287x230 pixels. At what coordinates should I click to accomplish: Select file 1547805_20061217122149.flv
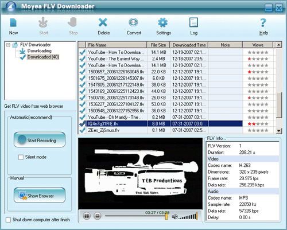pyautogui.click(x=116, y=85)
